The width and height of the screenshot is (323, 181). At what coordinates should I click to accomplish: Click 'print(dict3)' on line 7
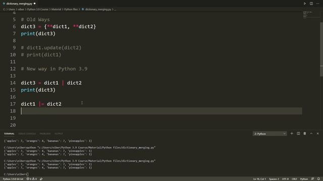point(38,34)
